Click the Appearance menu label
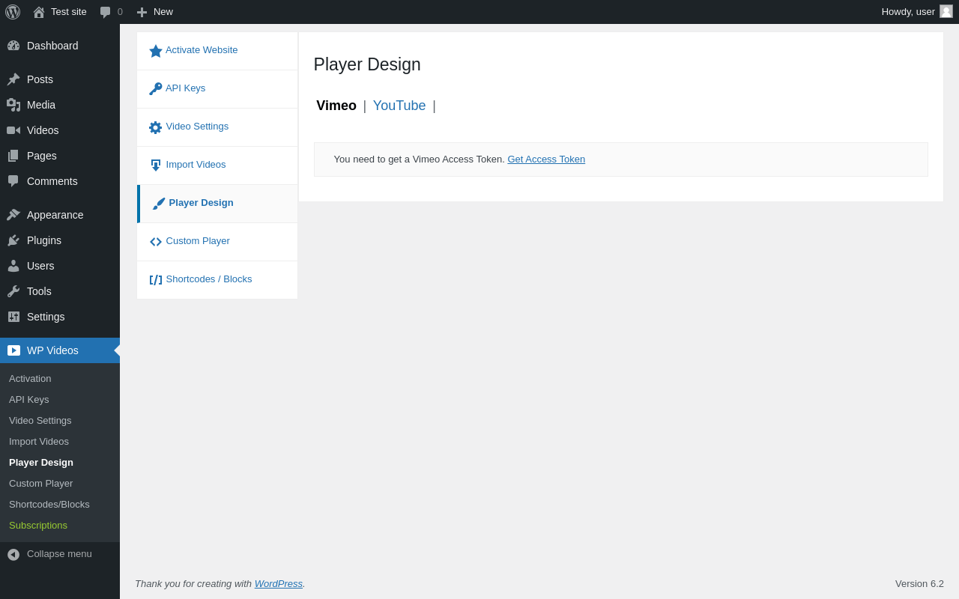Screen dimensions: 959x599 [x=55, y=215]
